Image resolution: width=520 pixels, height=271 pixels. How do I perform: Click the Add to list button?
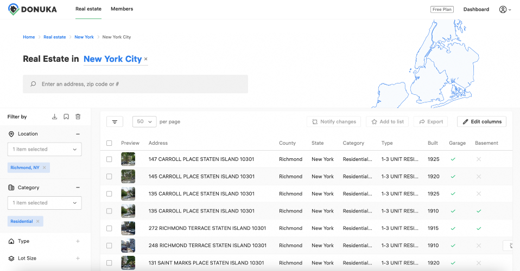tap(388, 121)
